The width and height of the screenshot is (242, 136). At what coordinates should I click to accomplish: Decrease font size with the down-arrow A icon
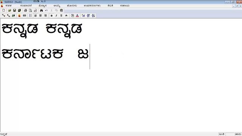(93, 15)
